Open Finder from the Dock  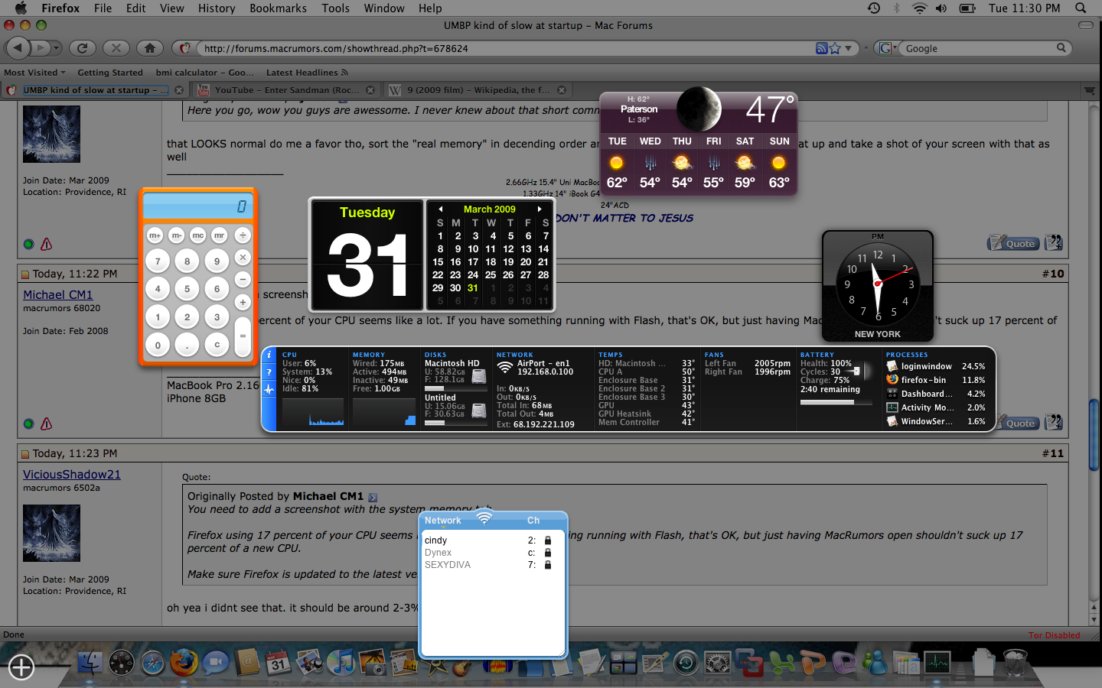click(90, 662)
